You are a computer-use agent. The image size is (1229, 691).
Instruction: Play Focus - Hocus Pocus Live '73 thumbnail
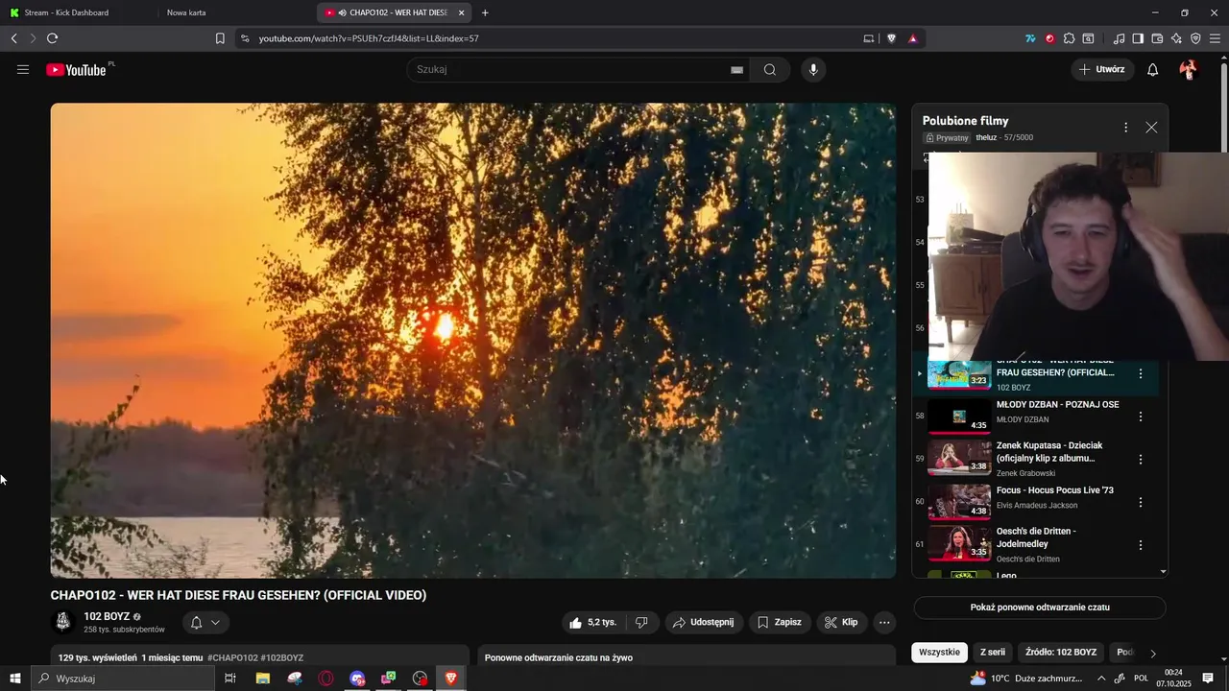click(x=959, y=501)
